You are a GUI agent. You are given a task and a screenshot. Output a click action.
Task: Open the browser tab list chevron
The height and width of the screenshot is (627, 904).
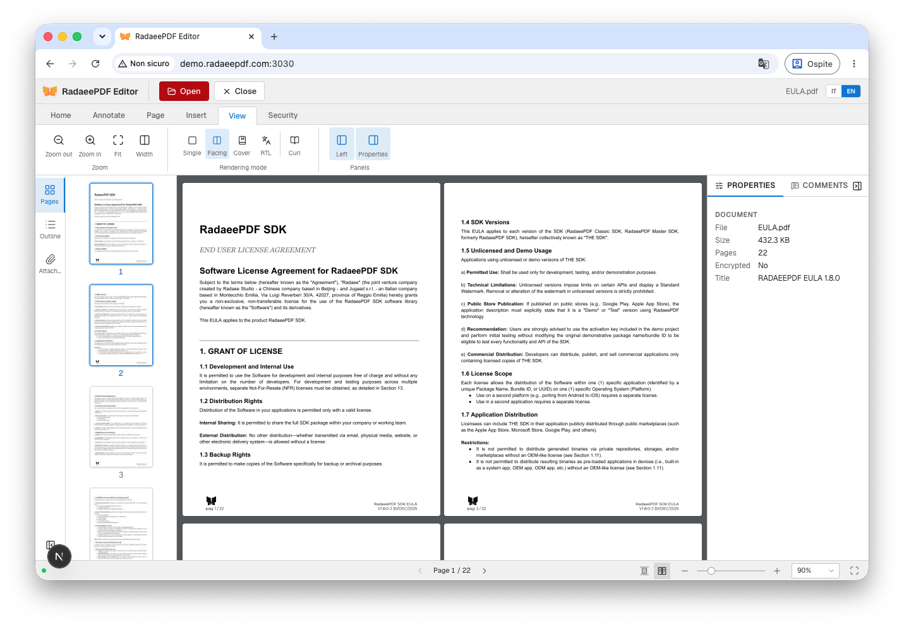[102, 37]
